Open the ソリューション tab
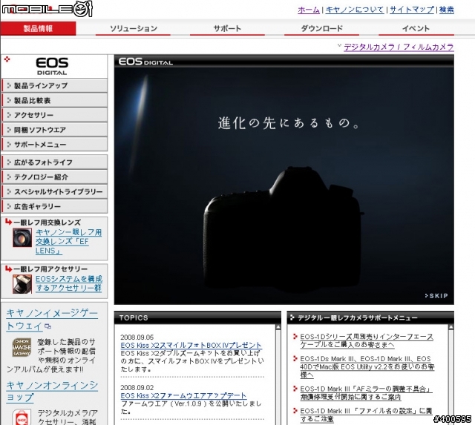The width and height of the screenshot is (475, 425). (133, 28)
